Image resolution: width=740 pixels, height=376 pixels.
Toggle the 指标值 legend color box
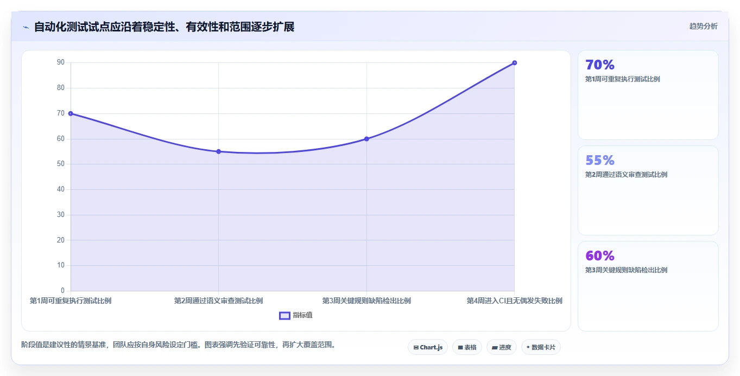(x=285, y=316)
